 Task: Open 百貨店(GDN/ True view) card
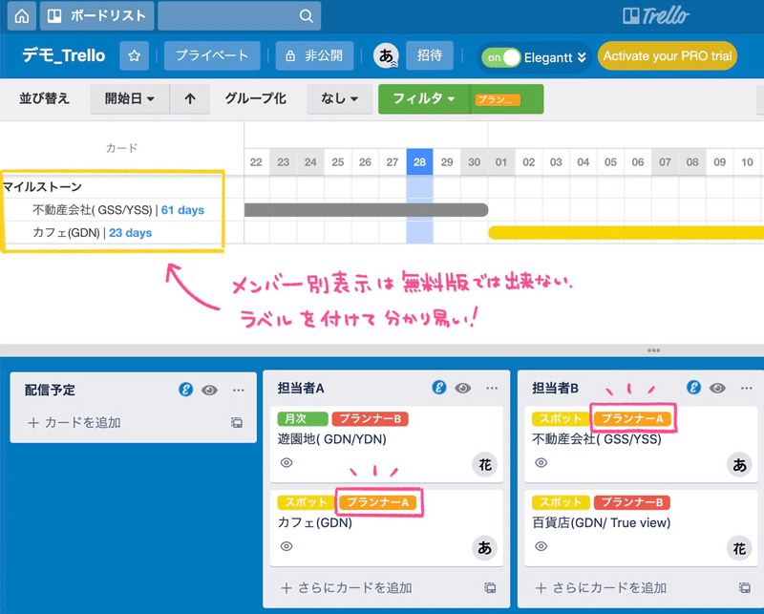tap(641, 528)
